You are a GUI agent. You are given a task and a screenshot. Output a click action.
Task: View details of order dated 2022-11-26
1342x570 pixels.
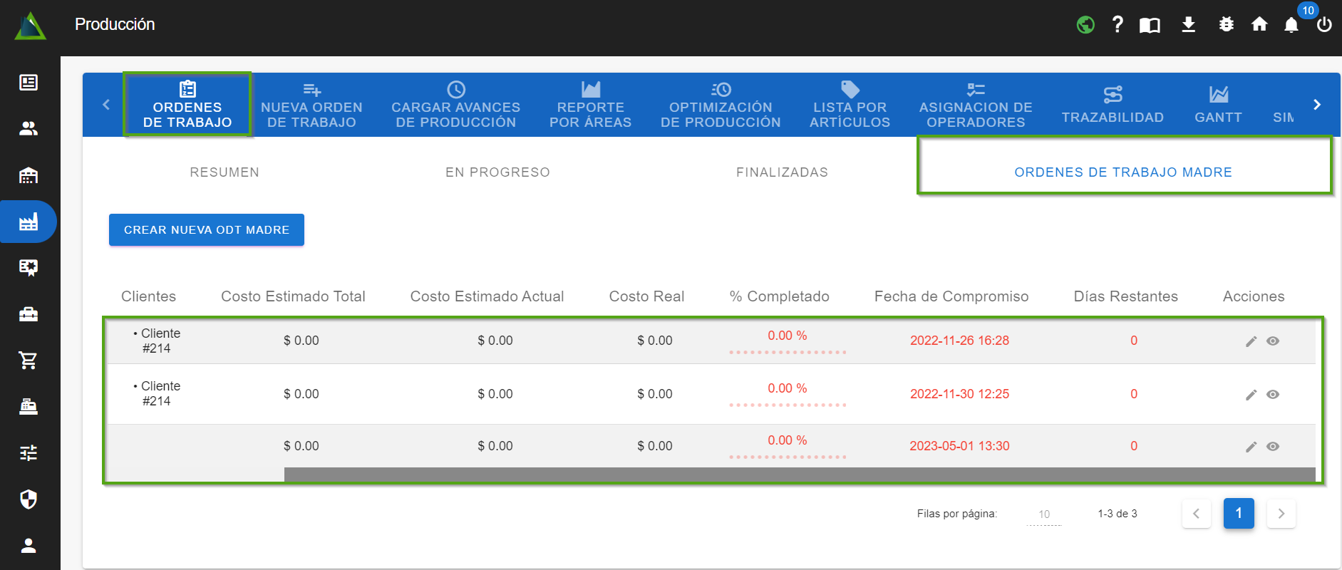click(x=1273, y=341)
